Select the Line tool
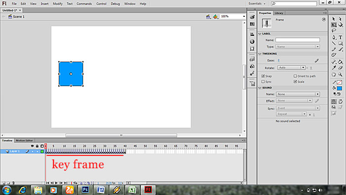Screen dimensions: 346x195 coord(334,43)
